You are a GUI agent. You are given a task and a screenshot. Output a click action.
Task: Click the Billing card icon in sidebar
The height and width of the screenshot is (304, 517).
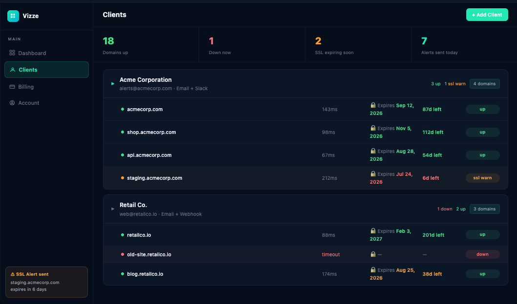tap(12, 87)
